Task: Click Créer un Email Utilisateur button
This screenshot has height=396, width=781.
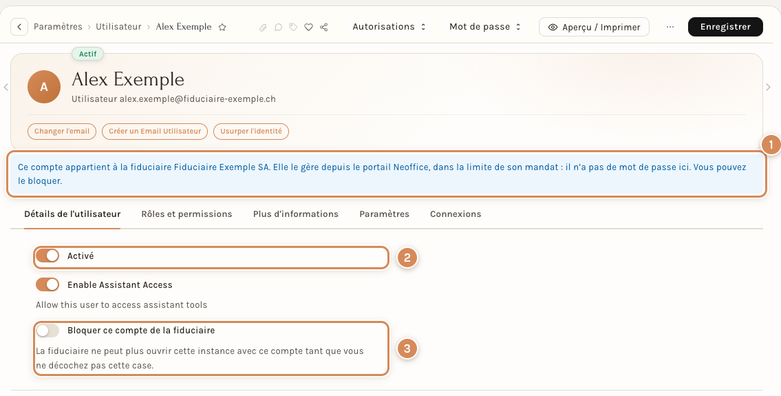Action: 155,131
